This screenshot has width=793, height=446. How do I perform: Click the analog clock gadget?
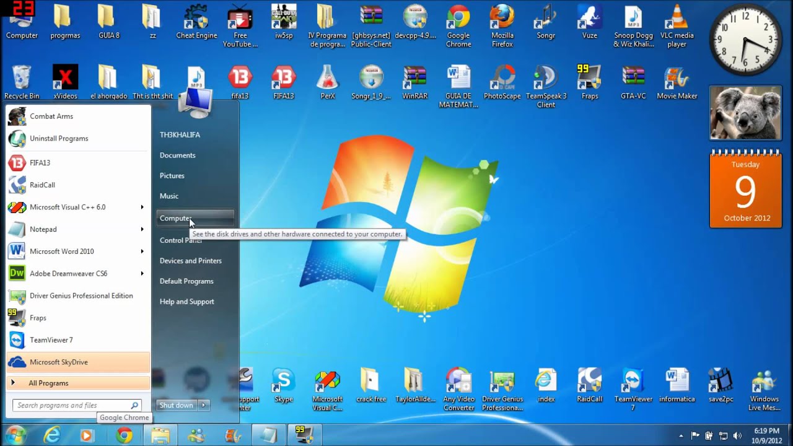[745, 39]
